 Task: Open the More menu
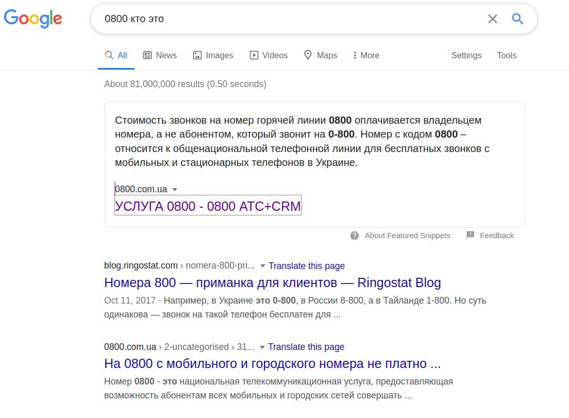366,56
